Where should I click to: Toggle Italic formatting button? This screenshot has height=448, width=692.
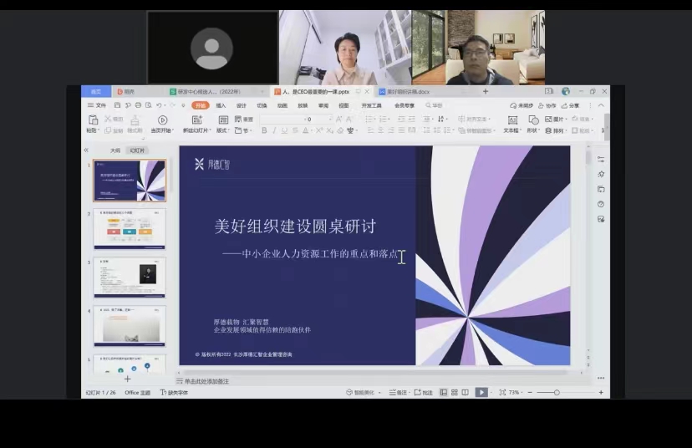click(x=273, y=130)
